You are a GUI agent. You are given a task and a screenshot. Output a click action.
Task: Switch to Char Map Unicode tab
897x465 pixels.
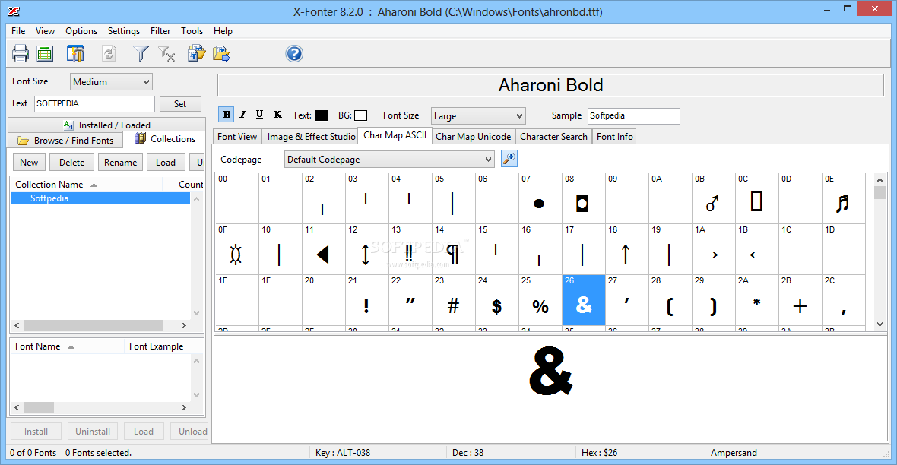point(473,136)
